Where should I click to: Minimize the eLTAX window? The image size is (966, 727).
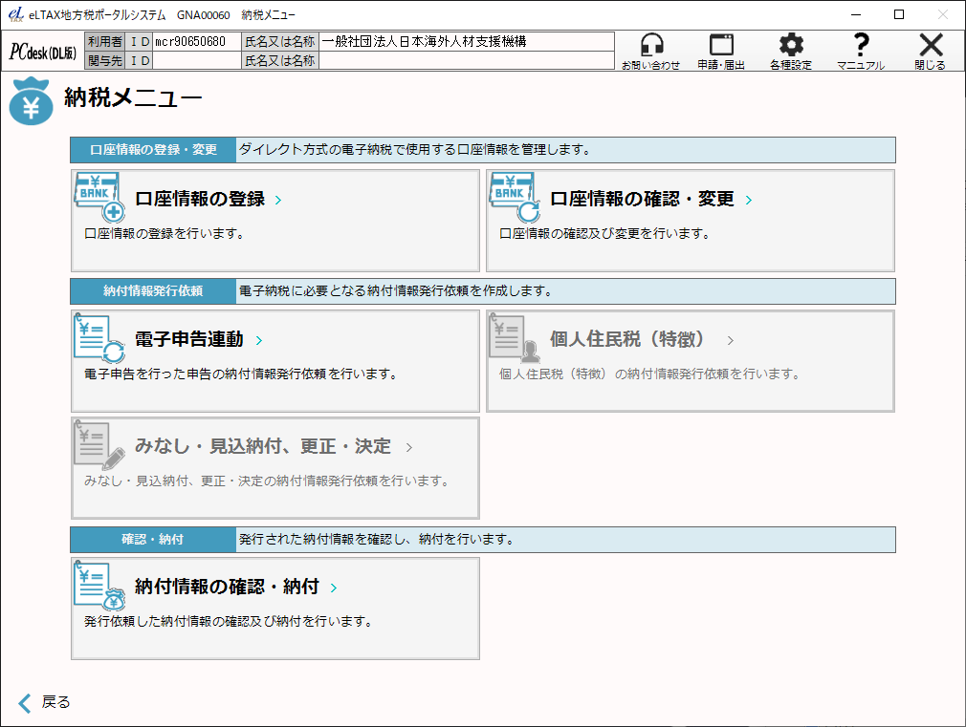point(856,14)
